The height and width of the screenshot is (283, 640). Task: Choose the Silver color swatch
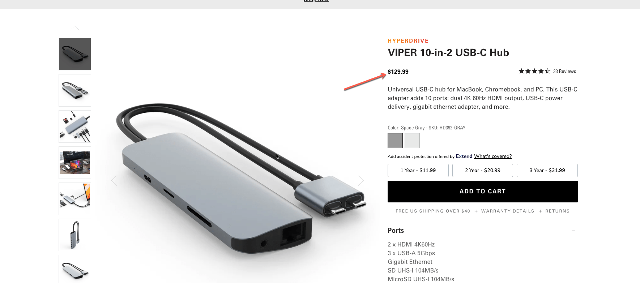tap(412, 141)
